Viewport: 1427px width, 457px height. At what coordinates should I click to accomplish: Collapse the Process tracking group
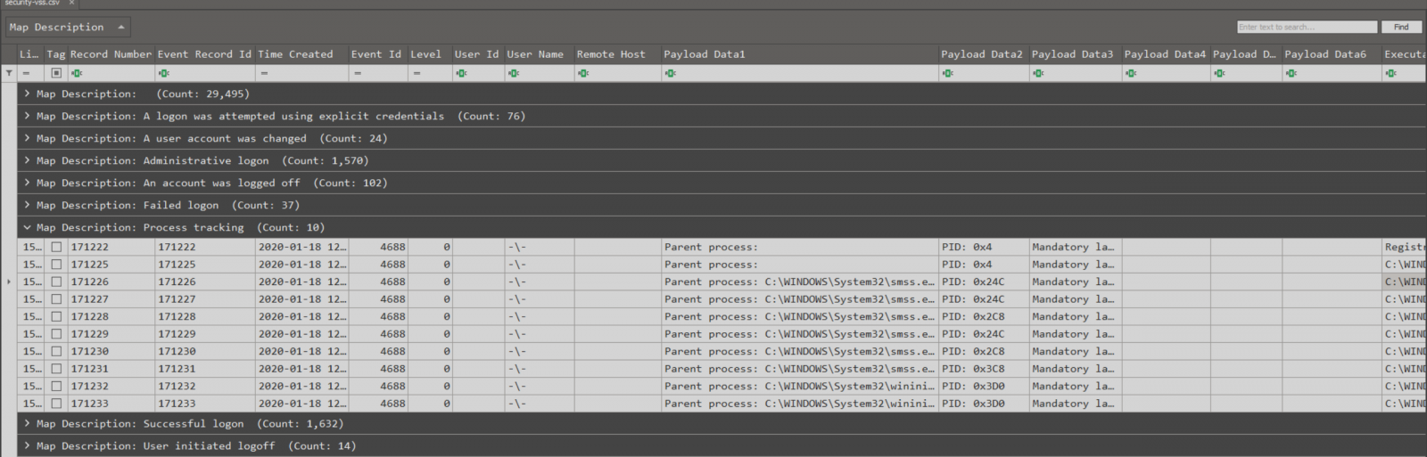point(28,227)
